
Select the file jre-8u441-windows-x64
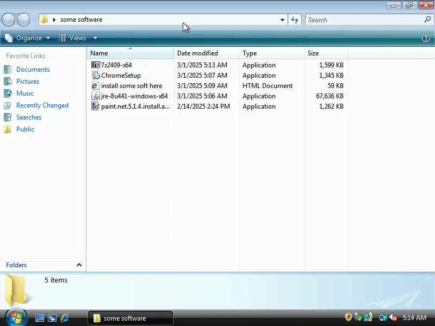(134, 96)
